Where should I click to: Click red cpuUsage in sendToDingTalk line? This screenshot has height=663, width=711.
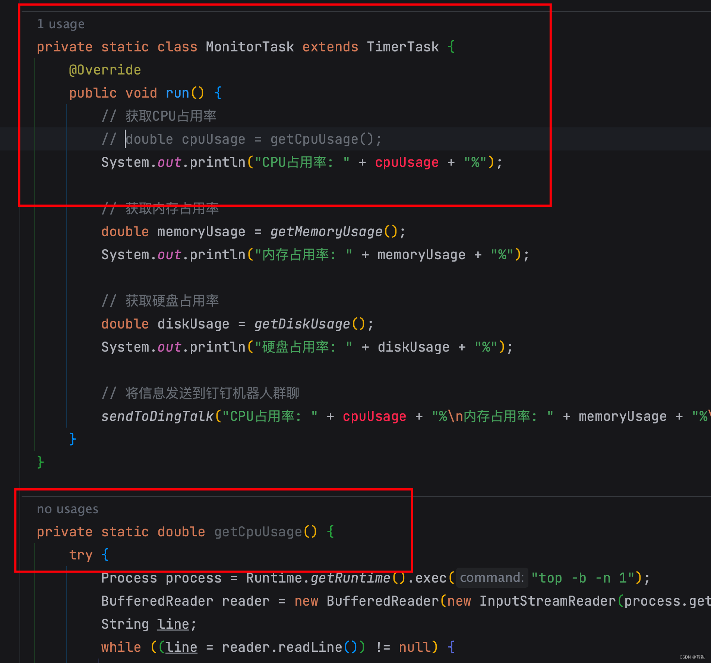coord(375,416)
